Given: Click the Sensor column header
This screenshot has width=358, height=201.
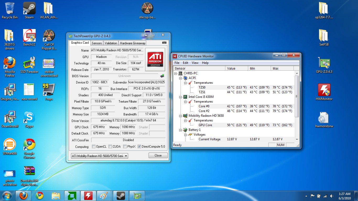Looking at the screenshot, I should coord(199,68).
